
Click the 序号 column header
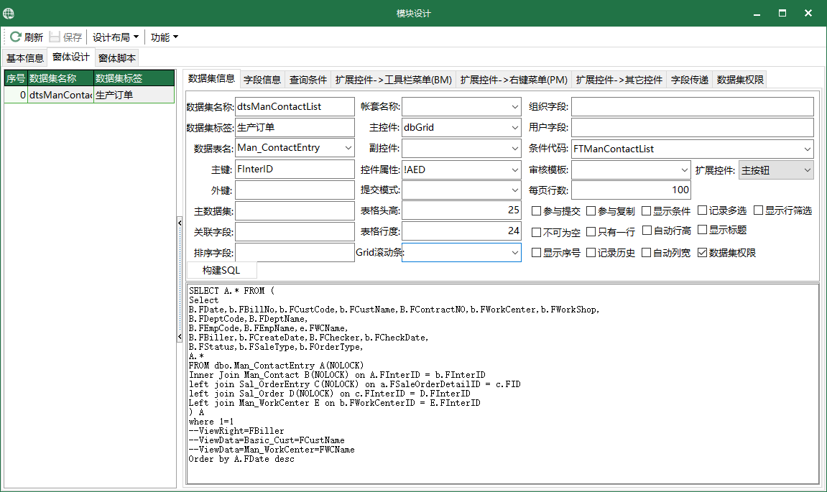pyautogui.click(x=16, y=78)
